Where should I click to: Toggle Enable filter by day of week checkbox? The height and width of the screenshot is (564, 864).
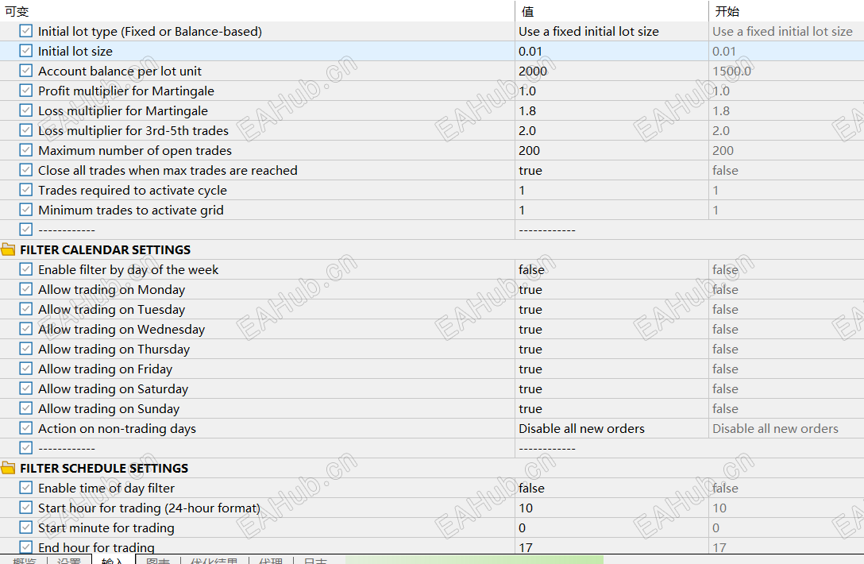26,269
